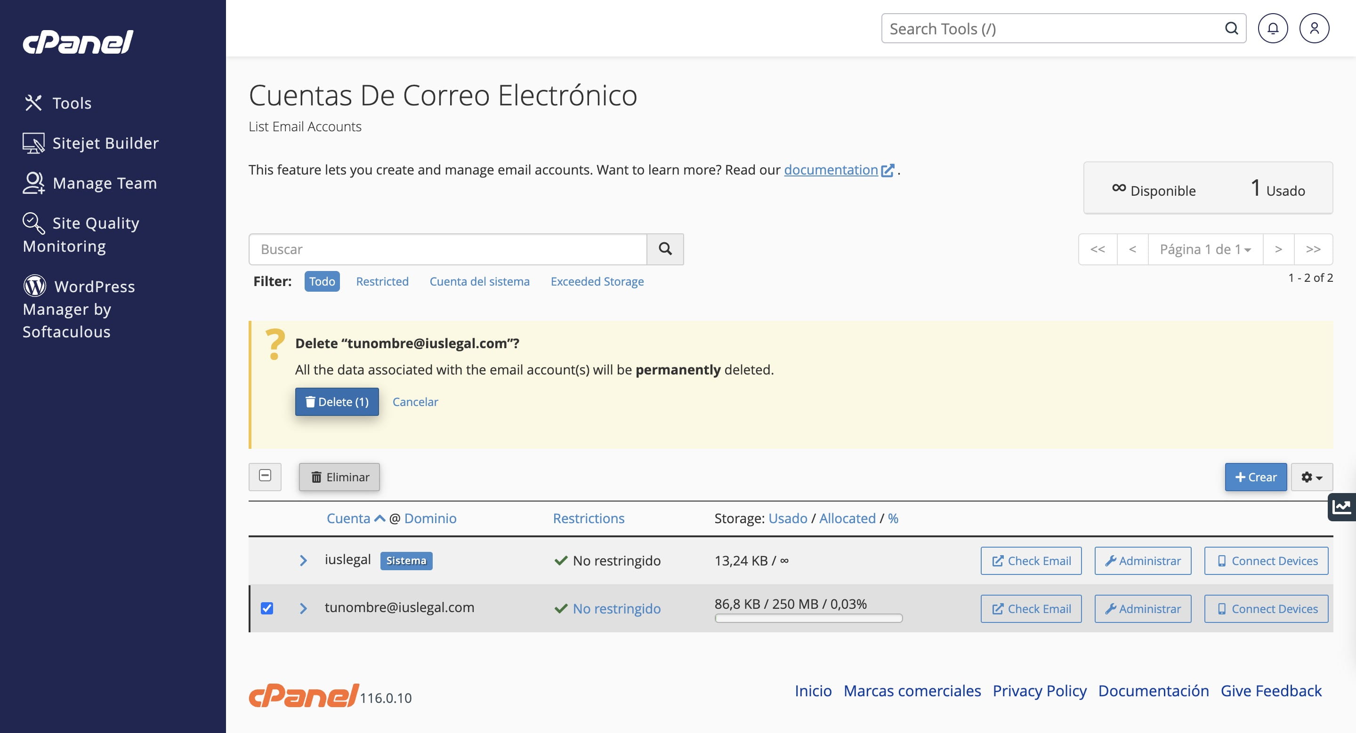Open the documentation link
Image resolution: width=1356 pixels, height=733 pixels.
831,169
